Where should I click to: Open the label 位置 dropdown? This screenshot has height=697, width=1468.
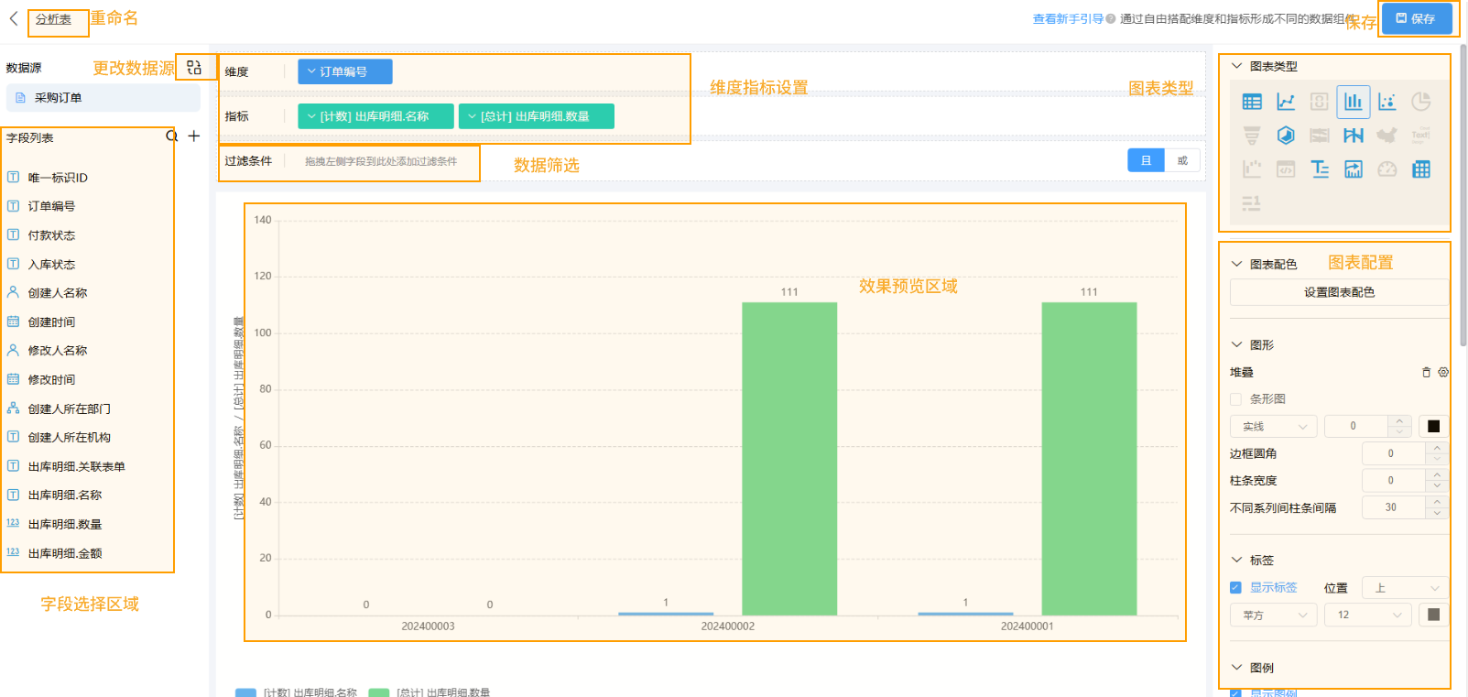click(1405, 588)
